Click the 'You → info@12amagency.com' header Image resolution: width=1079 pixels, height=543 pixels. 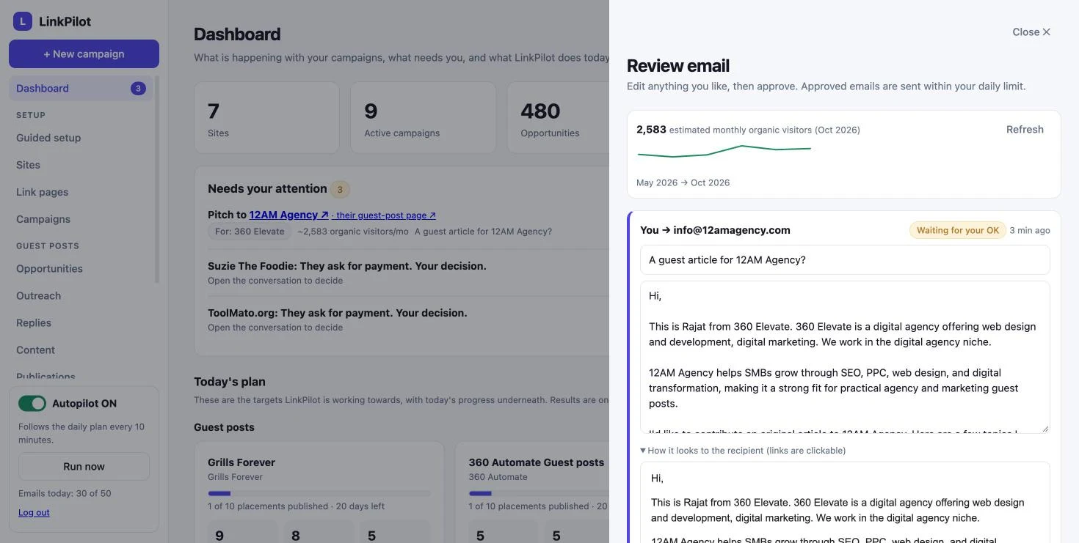pyautogui.click(x=715, y=230)
